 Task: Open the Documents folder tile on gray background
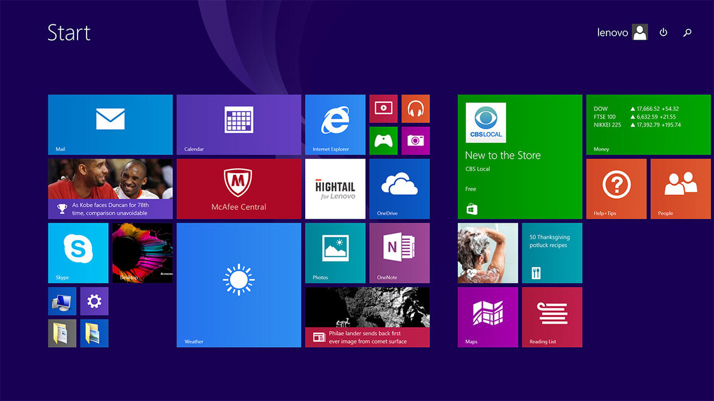click(x=62, y=333)
